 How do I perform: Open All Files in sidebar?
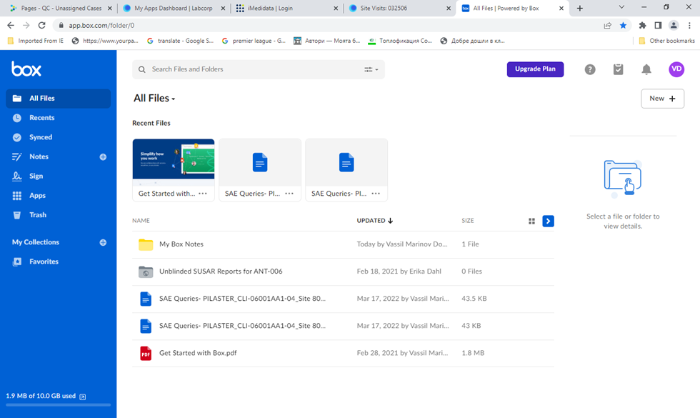pyautogui.click(x=58, y=99)
